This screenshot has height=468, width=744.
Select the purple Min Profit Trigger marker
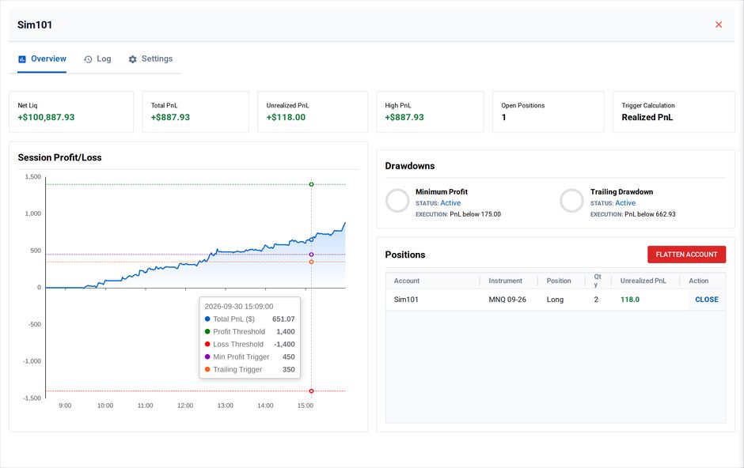[x=311, y=255]
